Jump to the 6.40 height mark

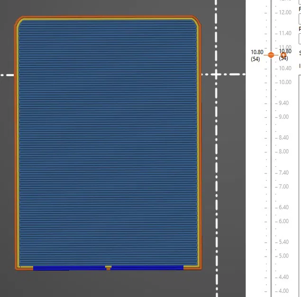pyautogui.click(x=283, y=208)
